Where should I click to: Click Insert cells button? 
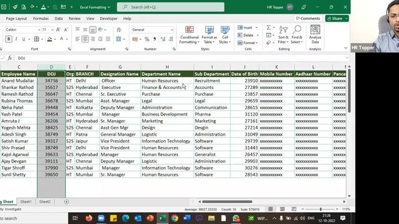pyautogui.click(x=245, y=27)
